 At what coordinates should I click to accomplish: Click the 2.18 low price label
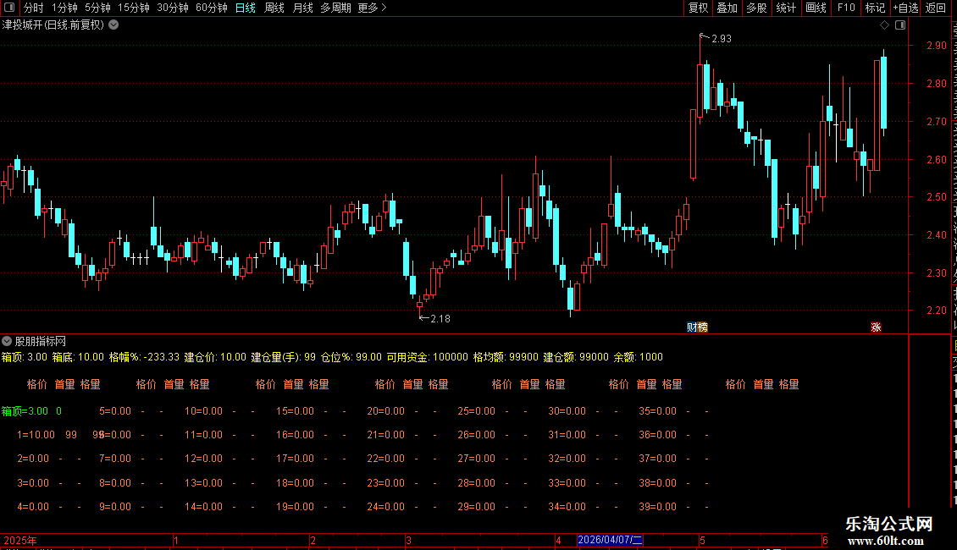[x=440, y=319]
